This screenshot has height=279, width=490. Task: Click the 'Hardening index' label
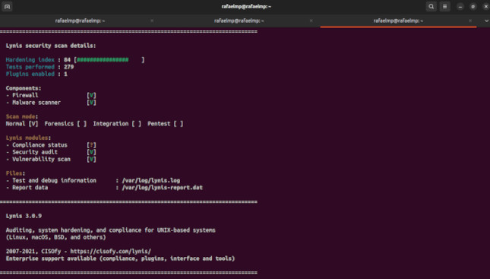(30, 60)
